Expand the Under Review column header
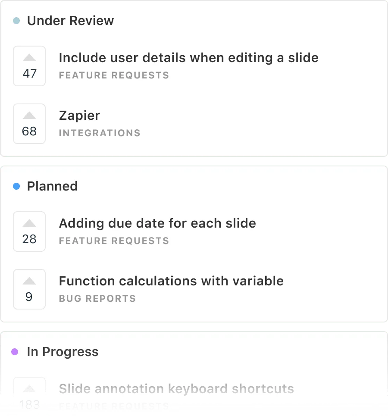 pos(70,20)
